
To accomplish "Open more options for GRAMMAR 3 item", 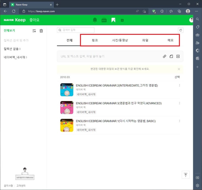I will point(180,103).
